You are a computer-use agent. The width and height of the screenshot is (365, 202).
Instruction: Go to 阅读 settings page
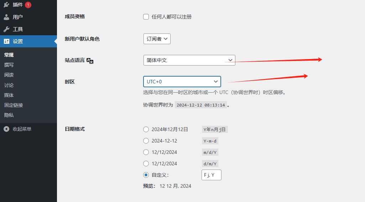(x=9, y=75)
